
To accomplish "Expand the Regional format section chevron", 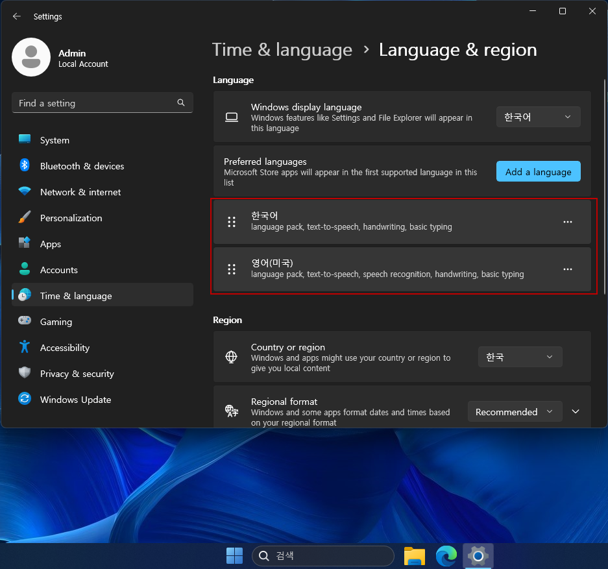I will tap(576, 411).
